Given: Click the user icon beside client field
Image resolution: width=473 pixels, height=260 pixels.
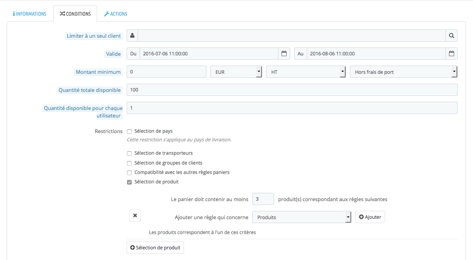Looking at the screenshot, I should tap(132, 36).
